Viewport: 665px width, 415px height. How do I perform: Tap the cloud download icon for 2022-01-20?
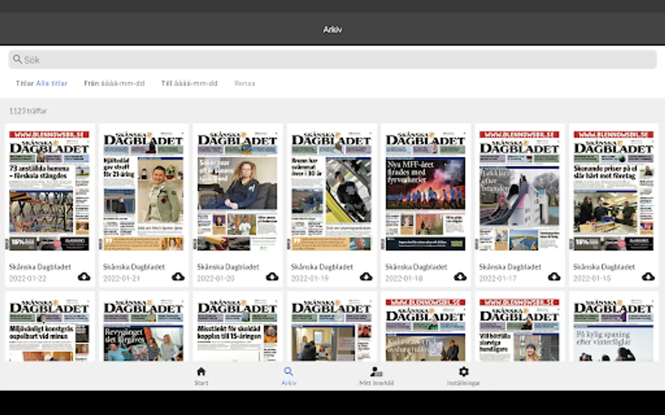coord(272,277)
